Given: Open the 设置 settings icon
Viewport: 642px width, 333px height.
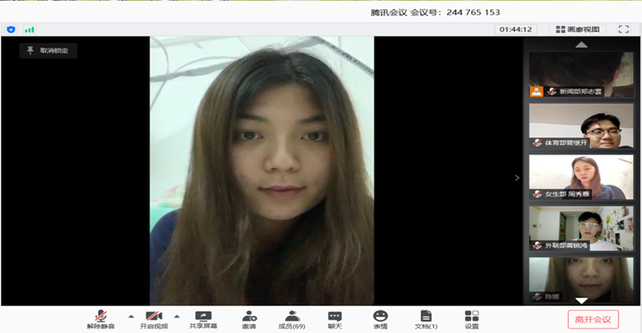Looking at the screenshot, I should click(x=472, y=320).
